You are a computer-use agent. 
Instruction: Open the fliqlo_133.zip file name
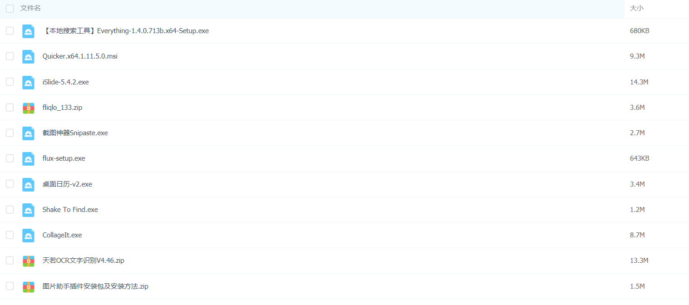62,108
